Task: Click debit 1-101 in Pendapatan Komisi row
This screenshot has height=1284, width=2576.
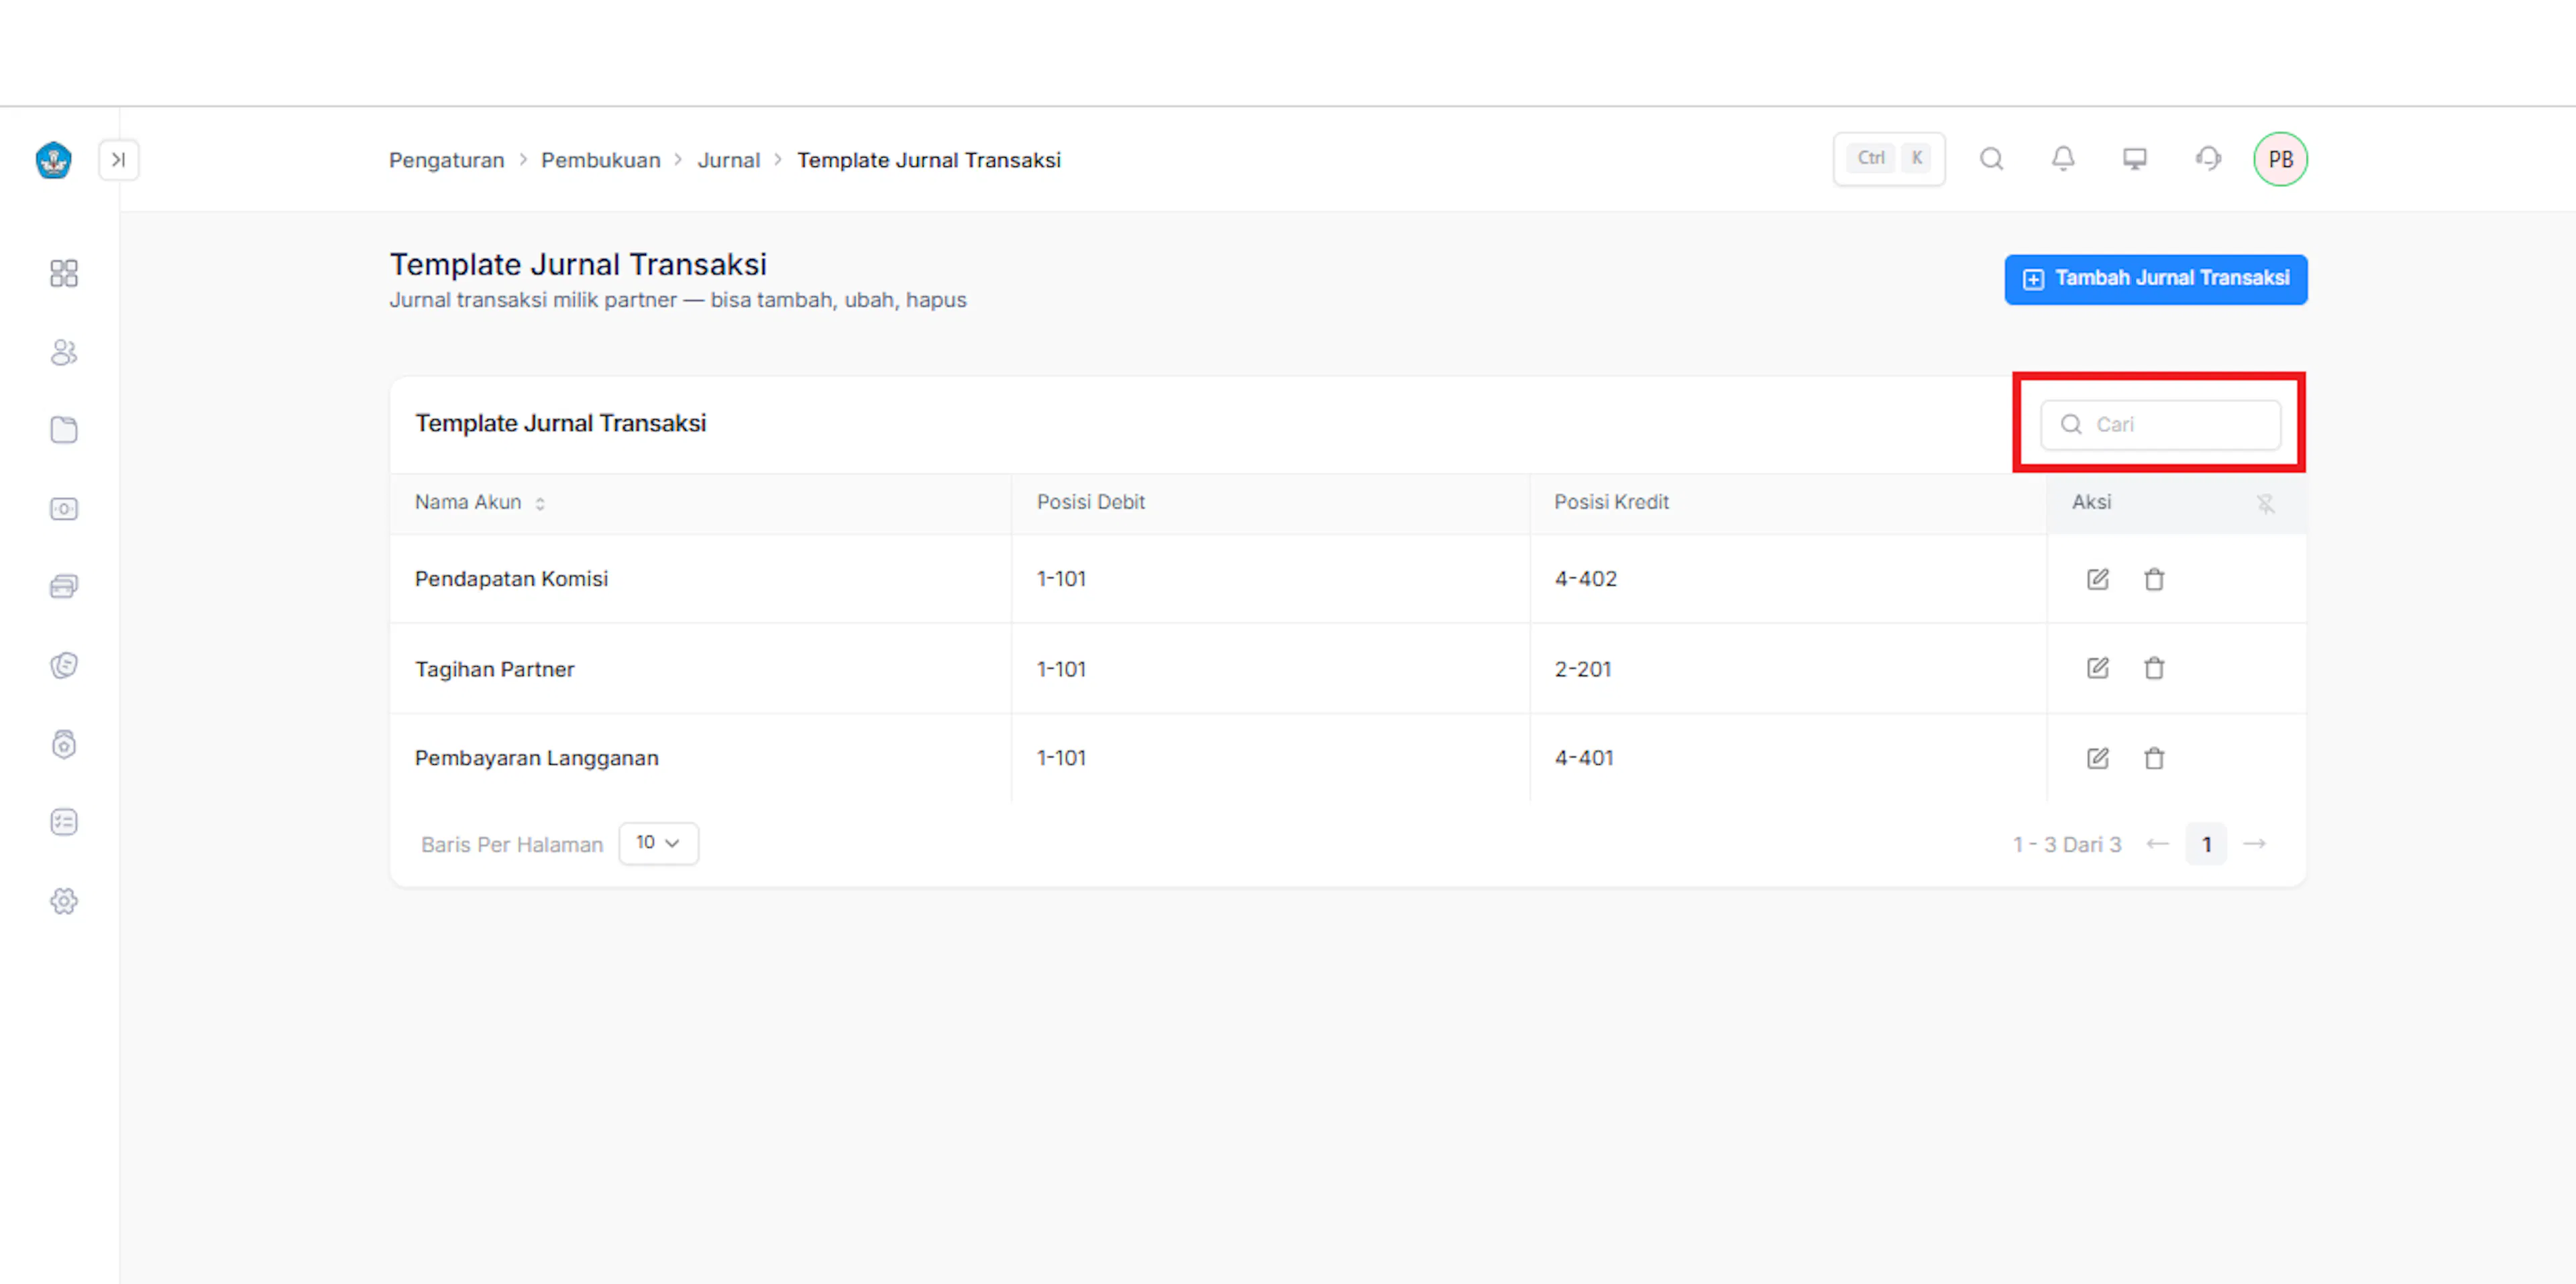Action: pyautogui.click(x=1061, y=579)
